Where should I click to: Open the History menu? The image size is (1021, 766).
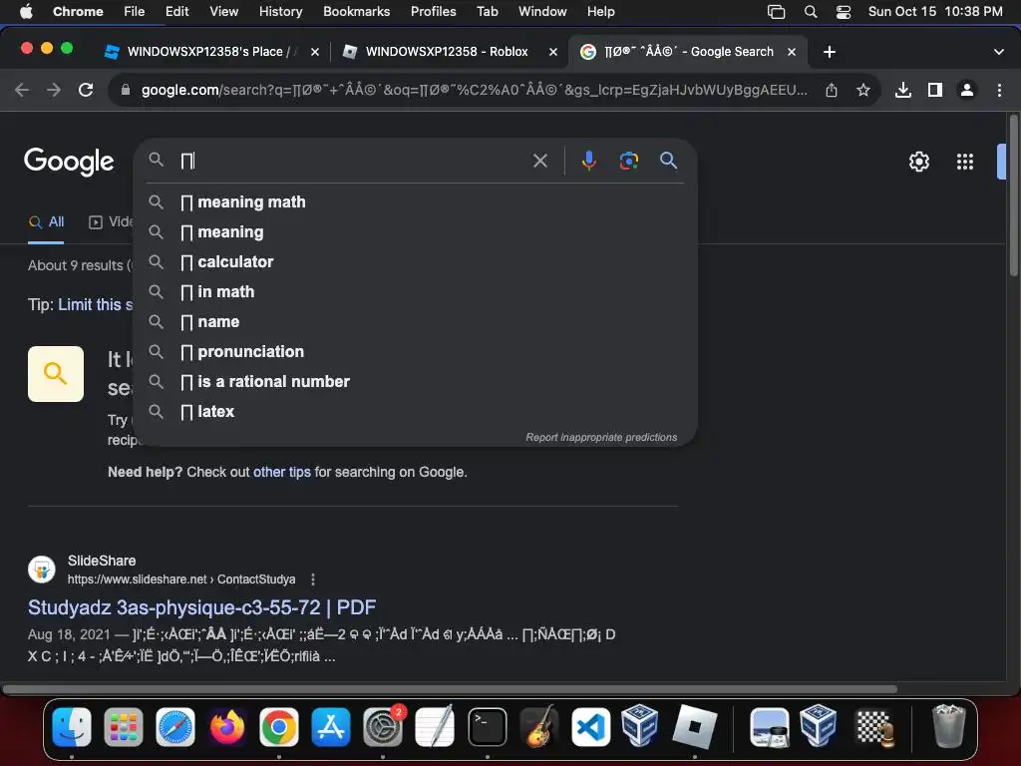click(280, 11)
